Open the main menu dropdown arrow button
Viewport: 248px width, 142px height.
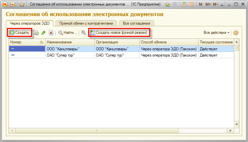[x=13, y=4]
